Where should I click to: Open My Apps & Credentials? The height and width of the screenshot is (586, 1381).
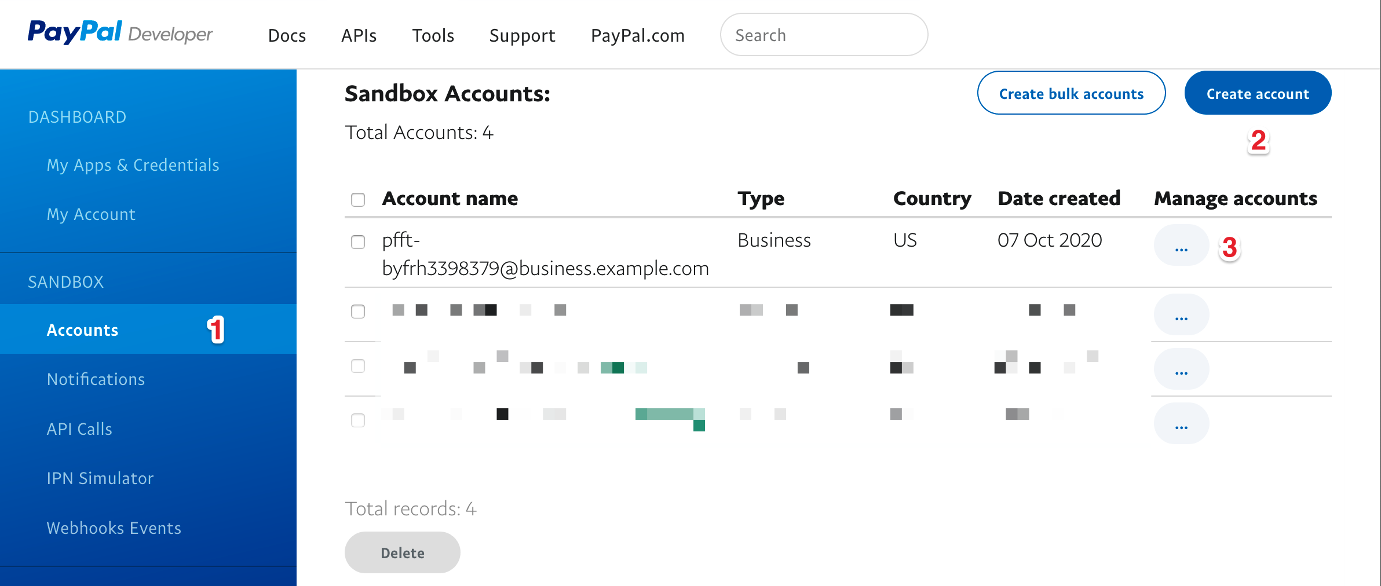133,164
